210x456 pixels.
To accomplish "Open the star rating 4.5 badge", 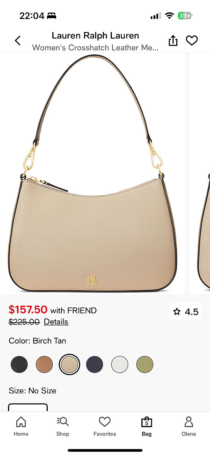I will tap(186, 312).
